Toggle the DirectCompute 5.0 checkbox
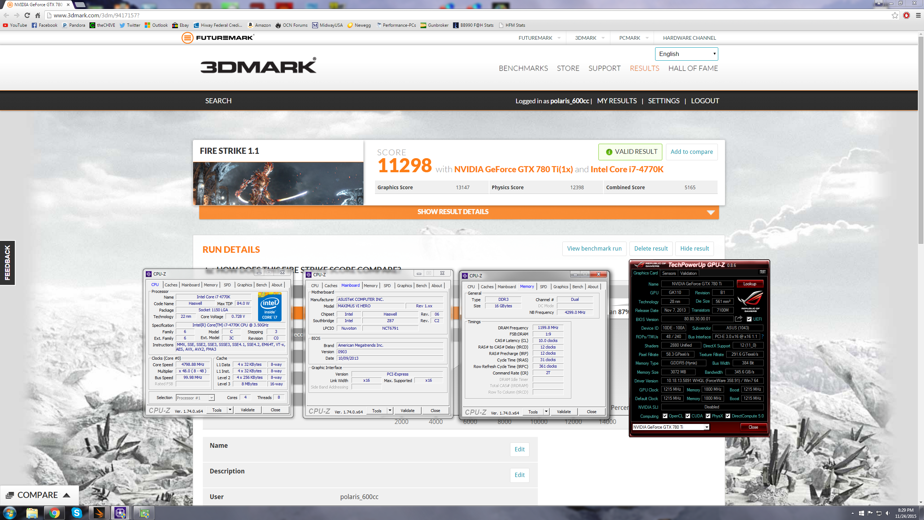Viewport: 924px width, 520px height. (728, 416)
